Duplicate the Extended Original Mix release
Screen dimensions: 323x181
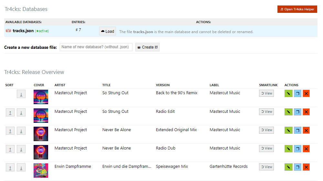tap(297, 130)
